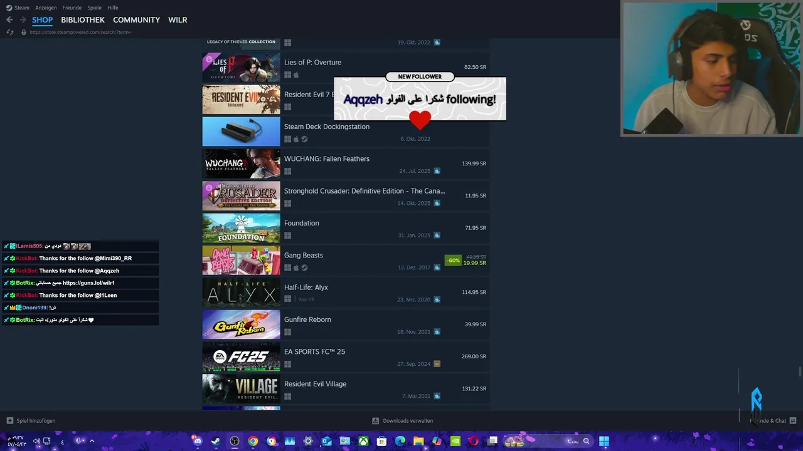Open the volume control in the system tray
803x451 pixels.
coord(36,441)
